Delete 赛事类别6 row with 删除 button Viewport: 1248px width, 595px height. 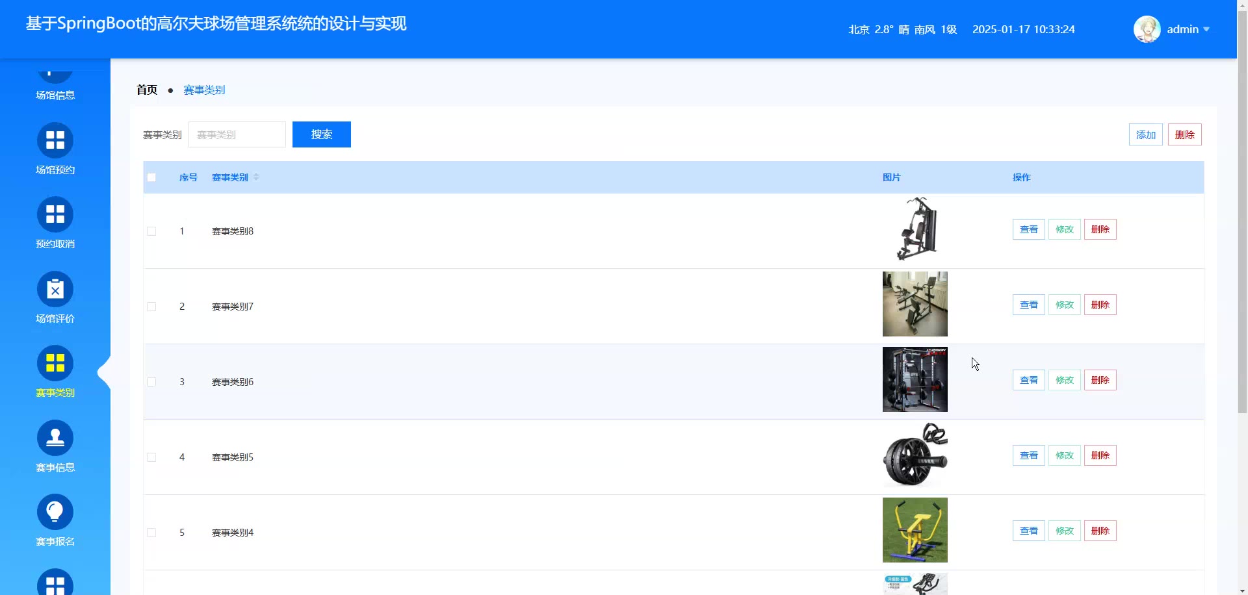[1100, 380]
